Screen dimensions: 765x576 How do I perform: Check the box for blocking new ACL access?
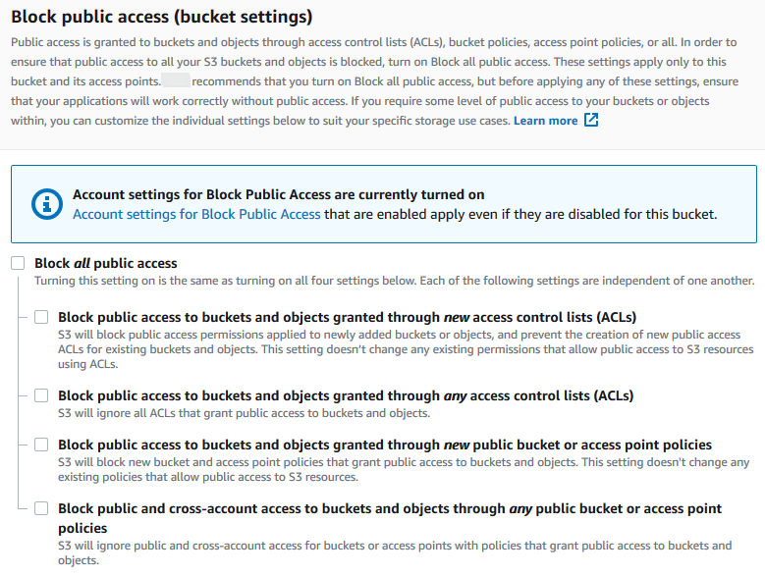click(41, 317)
